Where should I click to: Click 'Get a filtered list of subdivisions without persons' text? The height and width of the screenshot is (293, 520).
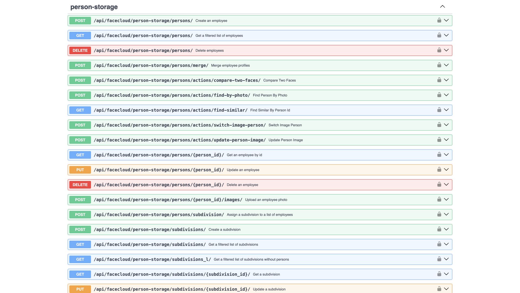[x=251, y=259]
